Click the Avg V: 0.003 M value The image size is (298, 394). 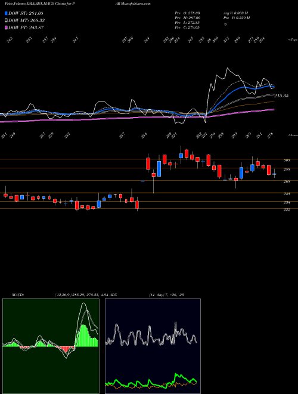(x=235, y=13)
